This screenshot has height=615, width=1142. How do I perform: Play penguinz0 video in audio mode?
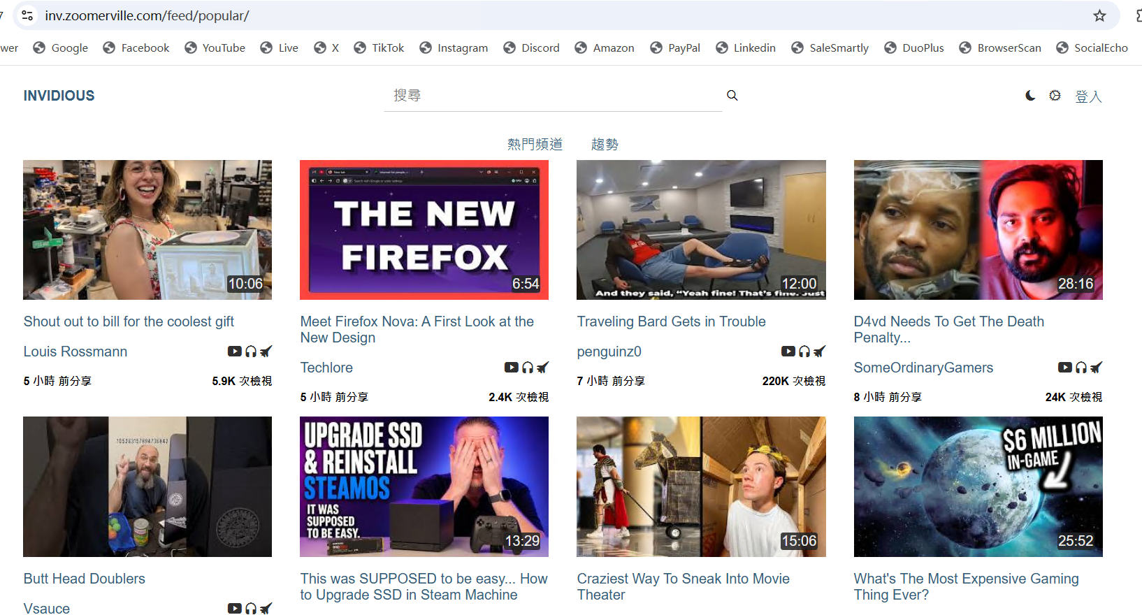804,352
